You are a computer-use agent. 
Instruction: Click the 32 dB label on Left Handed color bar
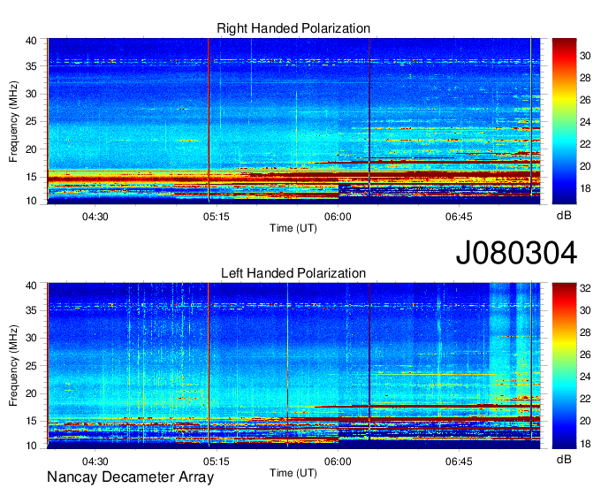click(585, 288)
